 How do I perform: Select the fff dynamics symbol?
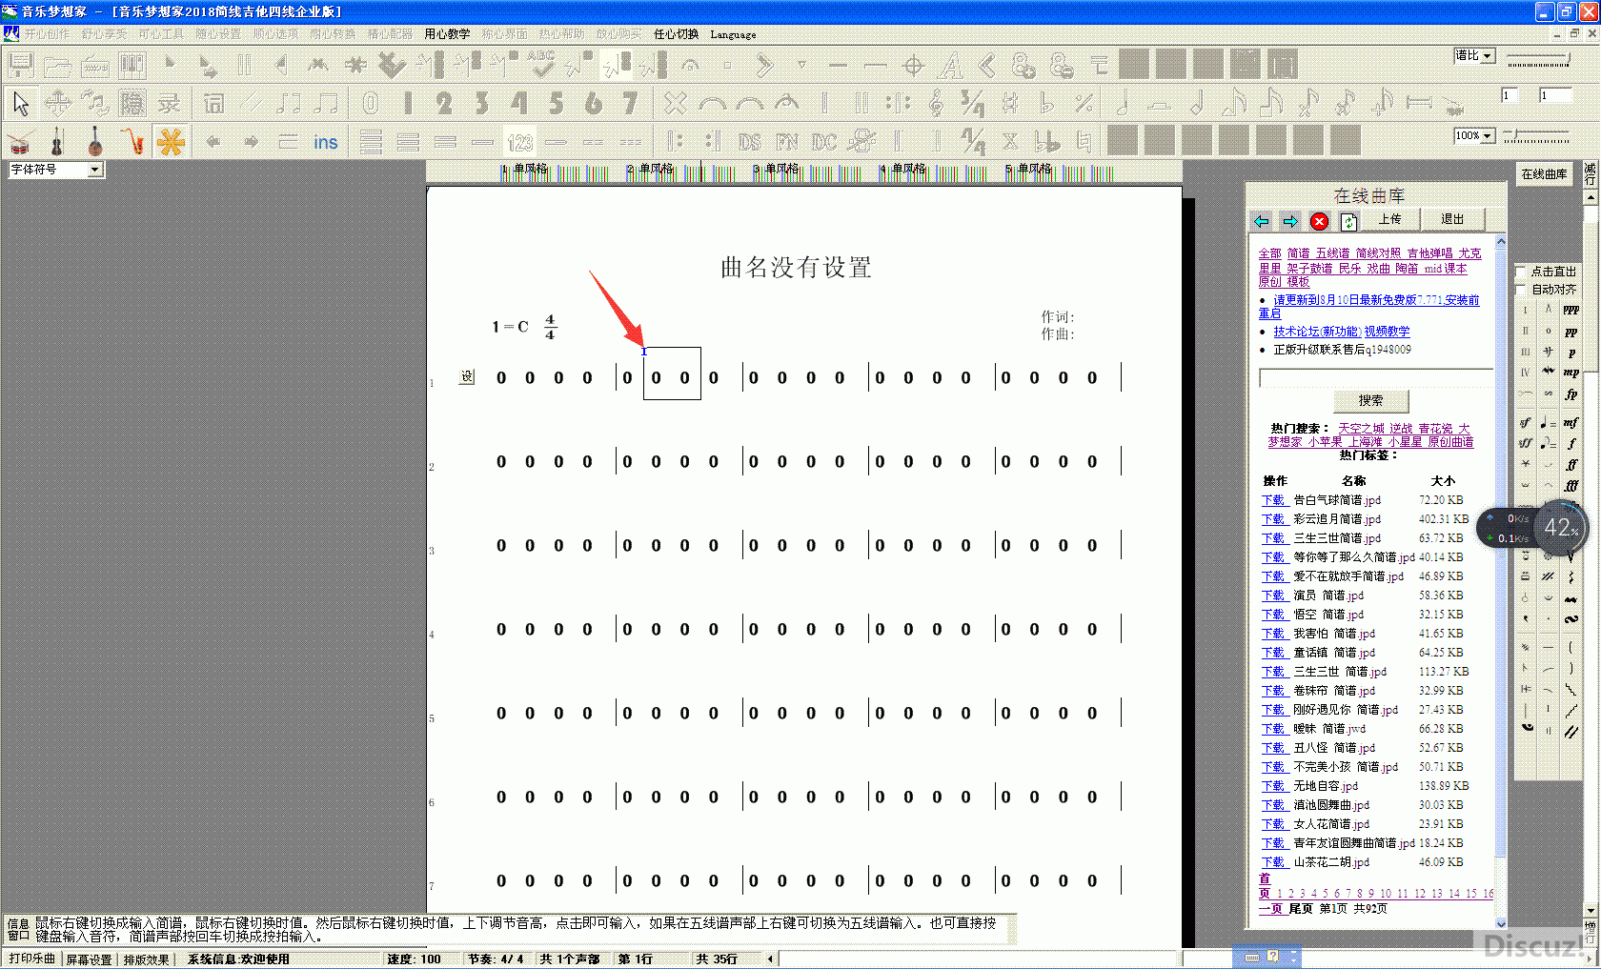coord(1571,485)
